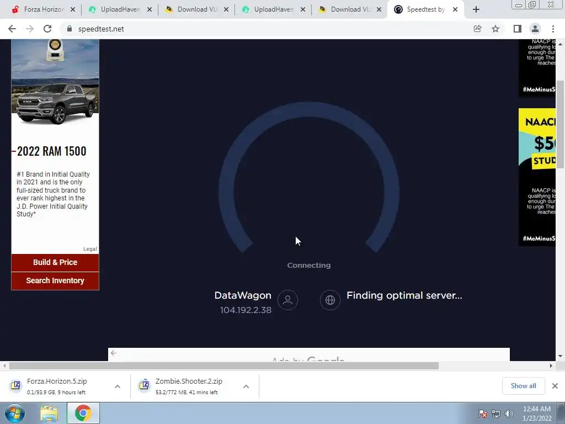Reload the speedtest.net page
Image resolution: width=565 pixels, height=424 pixels.
pyautogui.click(x=47, y=29)
